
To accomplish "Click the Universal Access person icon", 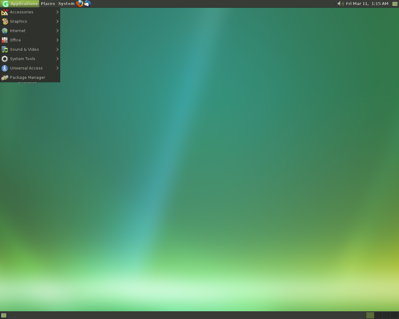I will pos(5,68).
